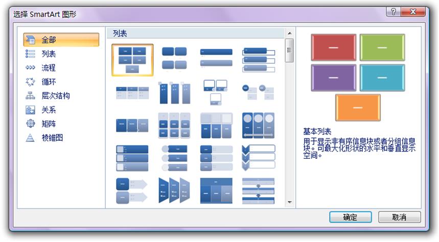Select the circles-over-columns picture list with arrow
The height and width of the screenshot is (242, 439).
[258, 125]
